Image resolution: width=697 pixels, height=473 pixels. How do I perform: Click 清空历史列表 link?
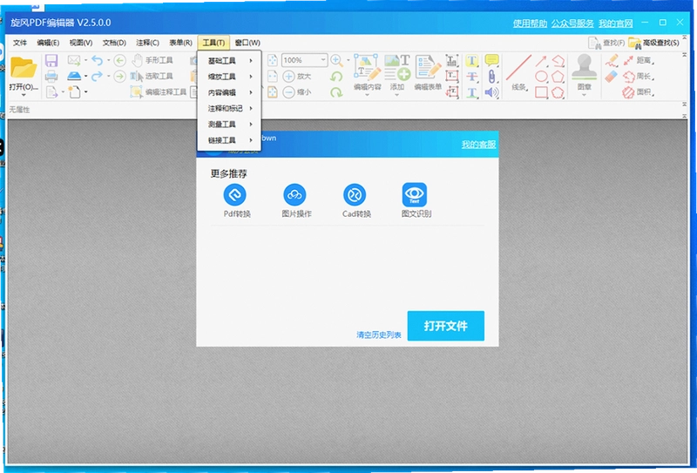(x=379, y=334)
